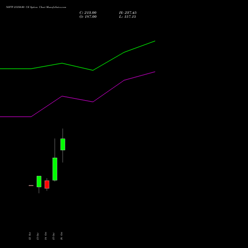The height and width of the screenshot is (248, 248).
Task: Select the '13 Oct' date axis label
Action: [38, 236]
